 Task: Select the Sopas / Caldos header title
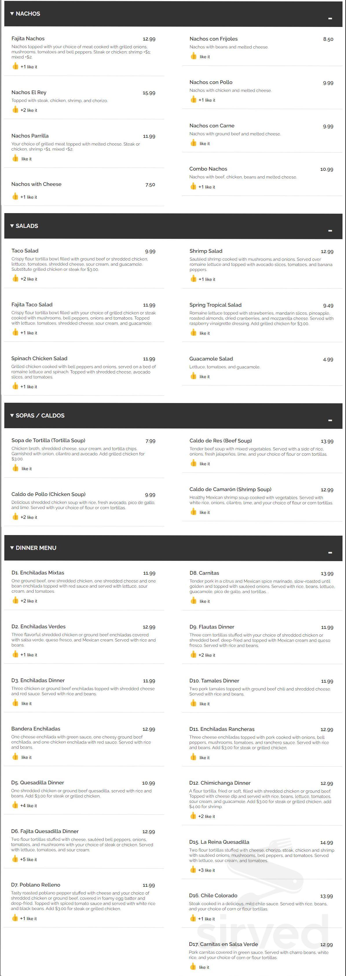(x=40, y=416)
